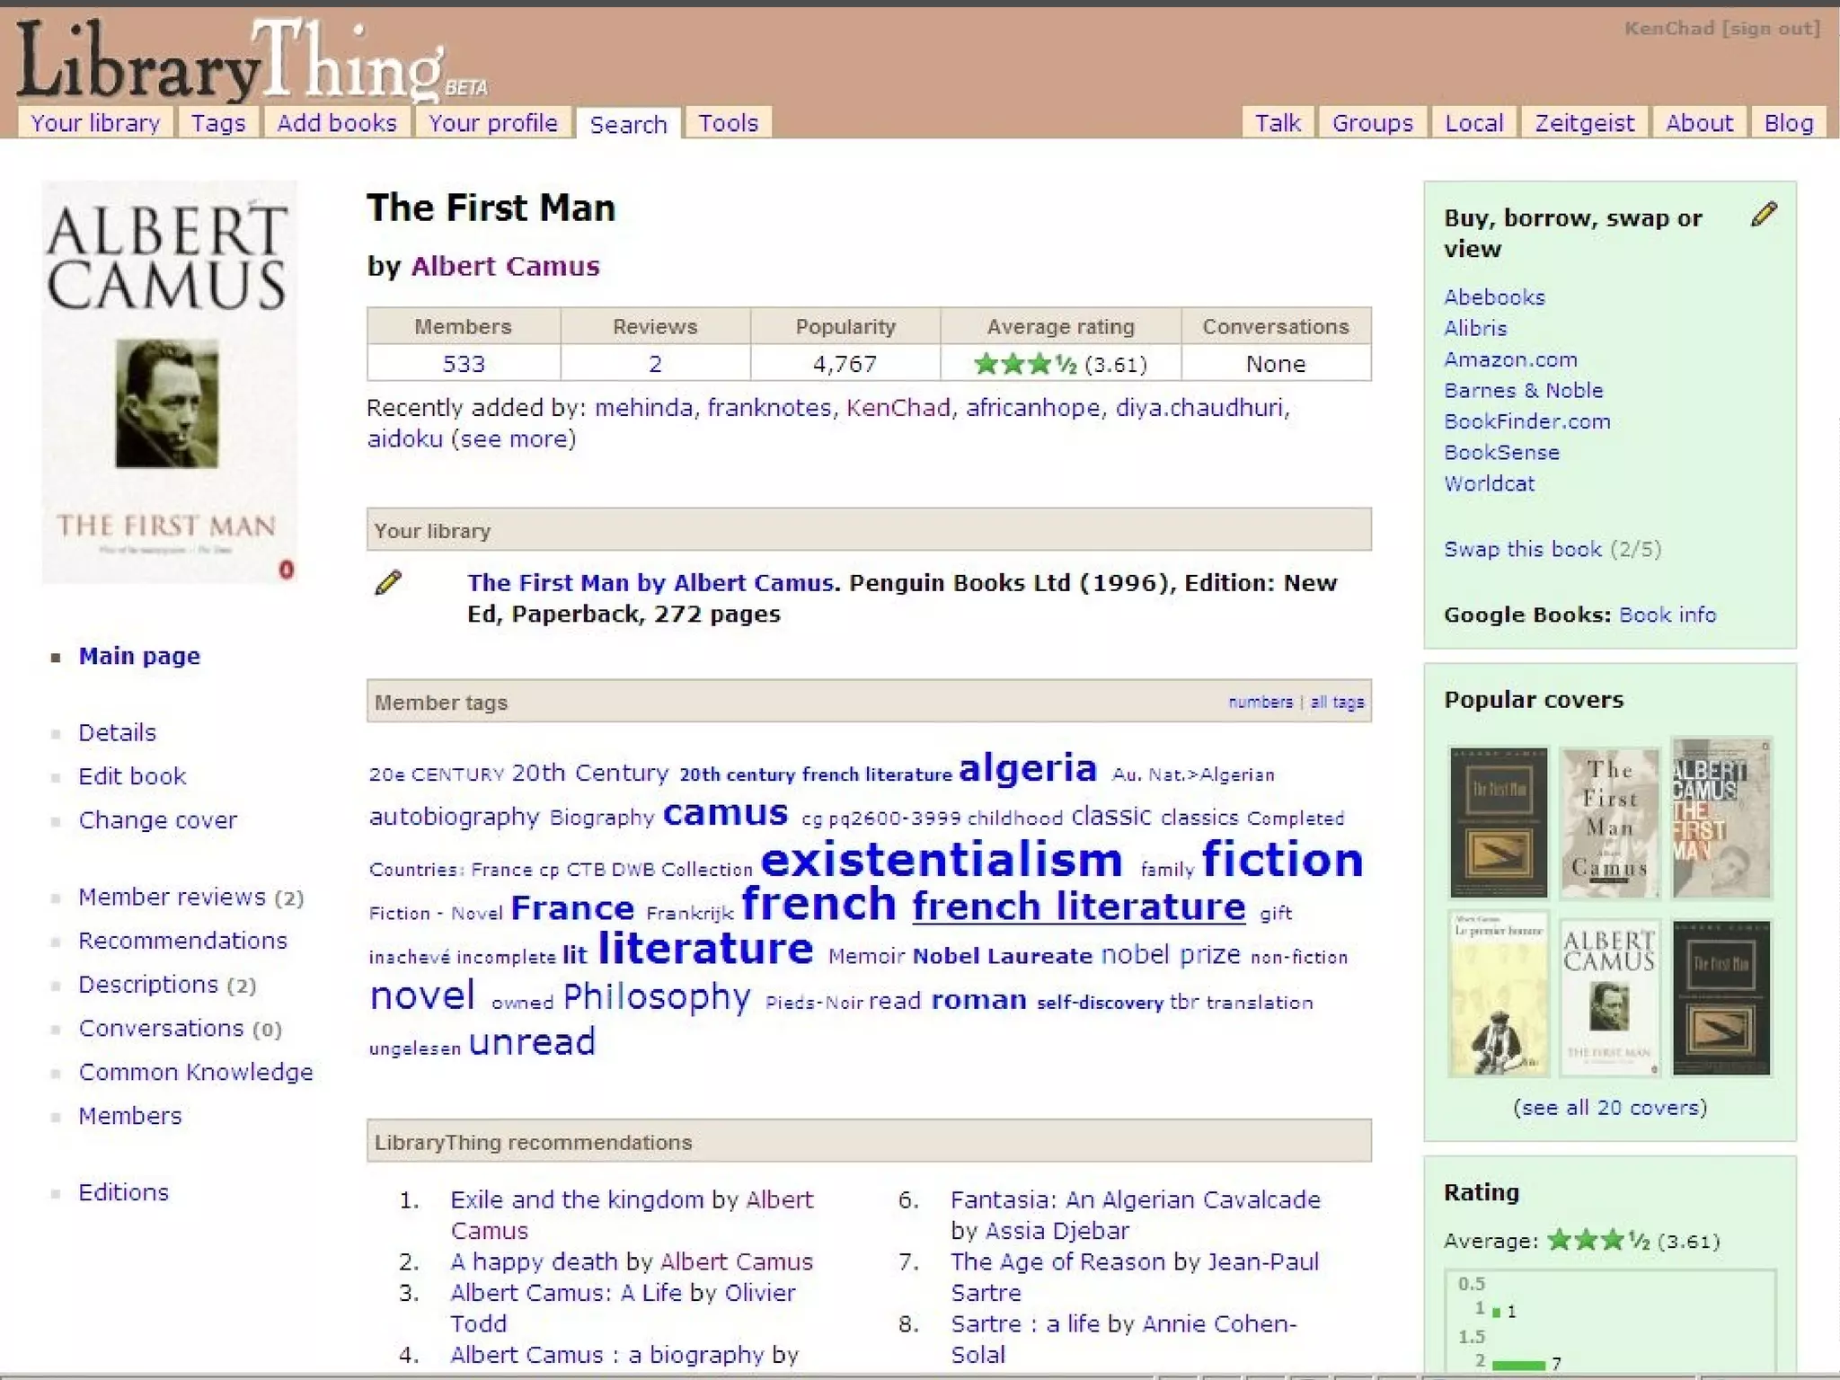The width and height of the screenshot is (1840, 1380).
Task: Select the yellow Le premier homme cover
Action: click(1498, 994)
